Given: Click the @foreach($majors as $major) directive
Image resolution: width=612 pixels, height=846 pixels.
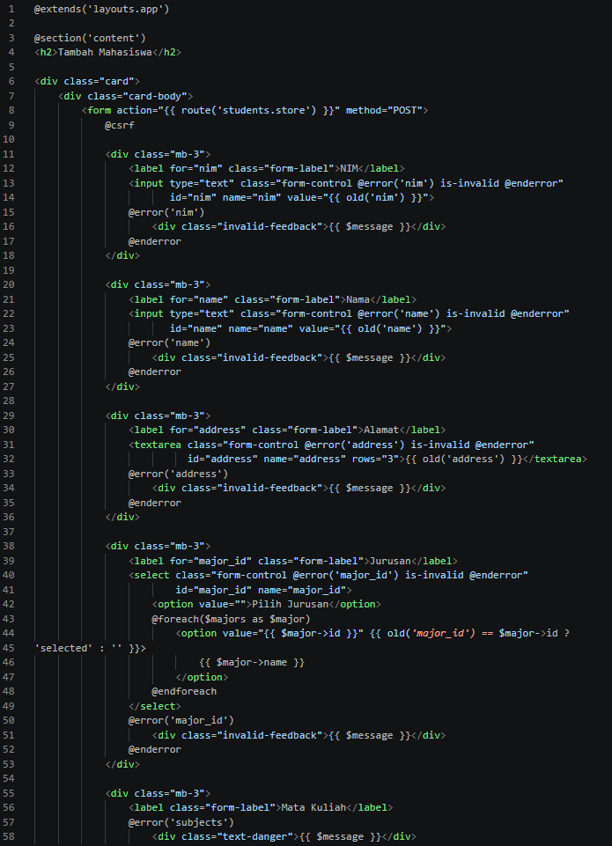Looking at the screenshot, I should (231, 619).
